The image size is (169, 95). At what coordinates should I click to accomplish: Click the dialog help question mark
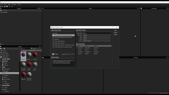[x=113, y=27]
